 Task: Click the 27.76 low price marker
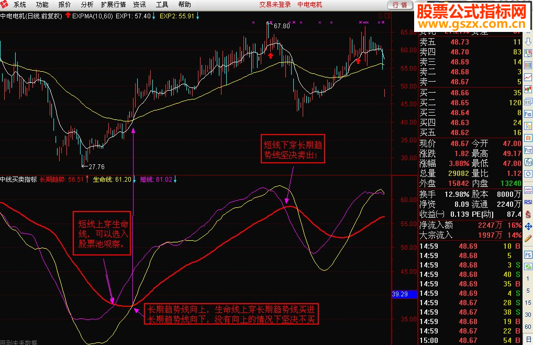(x=96, y=166)
